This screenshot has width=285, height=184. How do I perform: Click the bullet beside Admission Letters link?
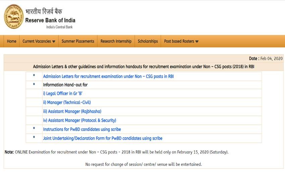[34, 76]
